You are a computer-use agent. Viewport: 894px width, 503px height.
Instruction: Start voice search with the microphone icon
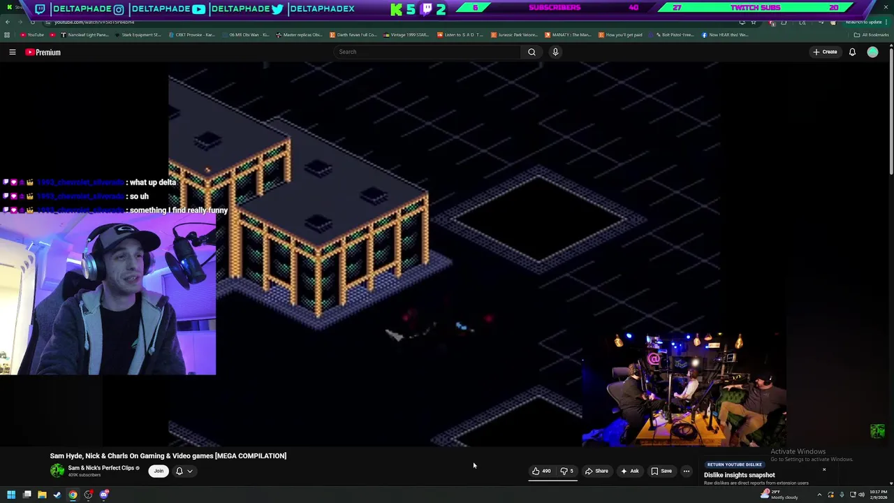click(555, 52)
